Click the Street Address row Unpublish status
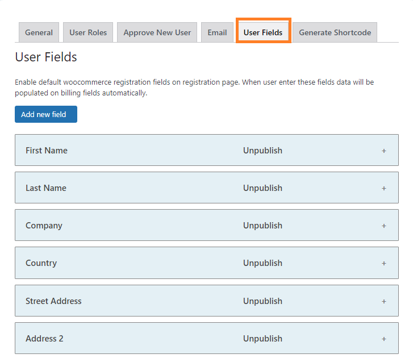The width and height of the screenshot is (413, 358). [x=262, y=301]
